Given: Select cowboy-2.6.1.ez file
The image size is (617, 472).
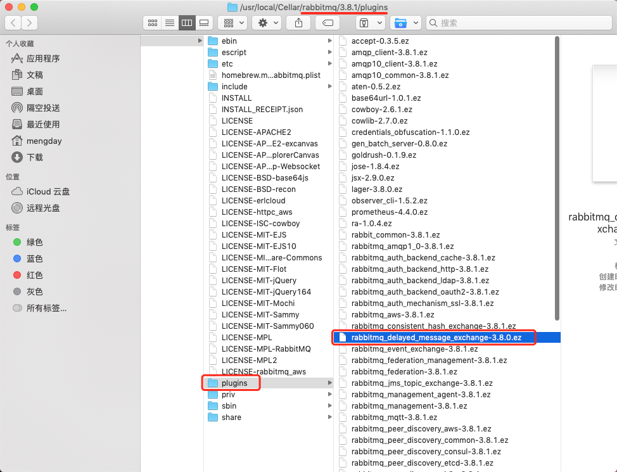Looking at the screenshot, I should click(x=447, y=110).
